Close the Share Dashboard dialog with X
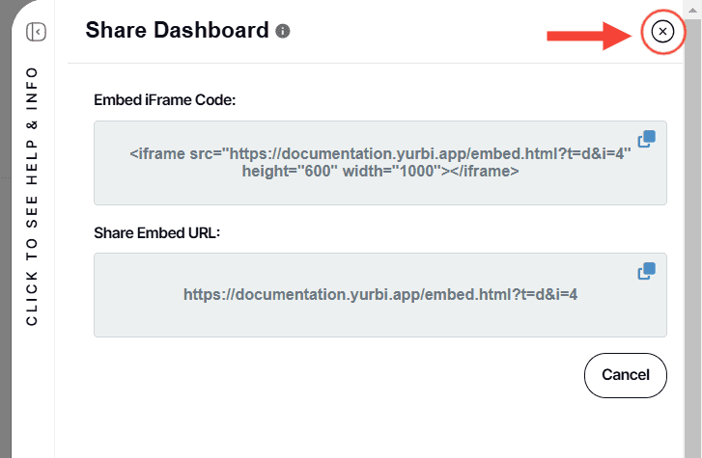 pos(661,32)
